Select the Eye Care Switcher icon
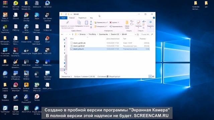 (x=16, y=110)
